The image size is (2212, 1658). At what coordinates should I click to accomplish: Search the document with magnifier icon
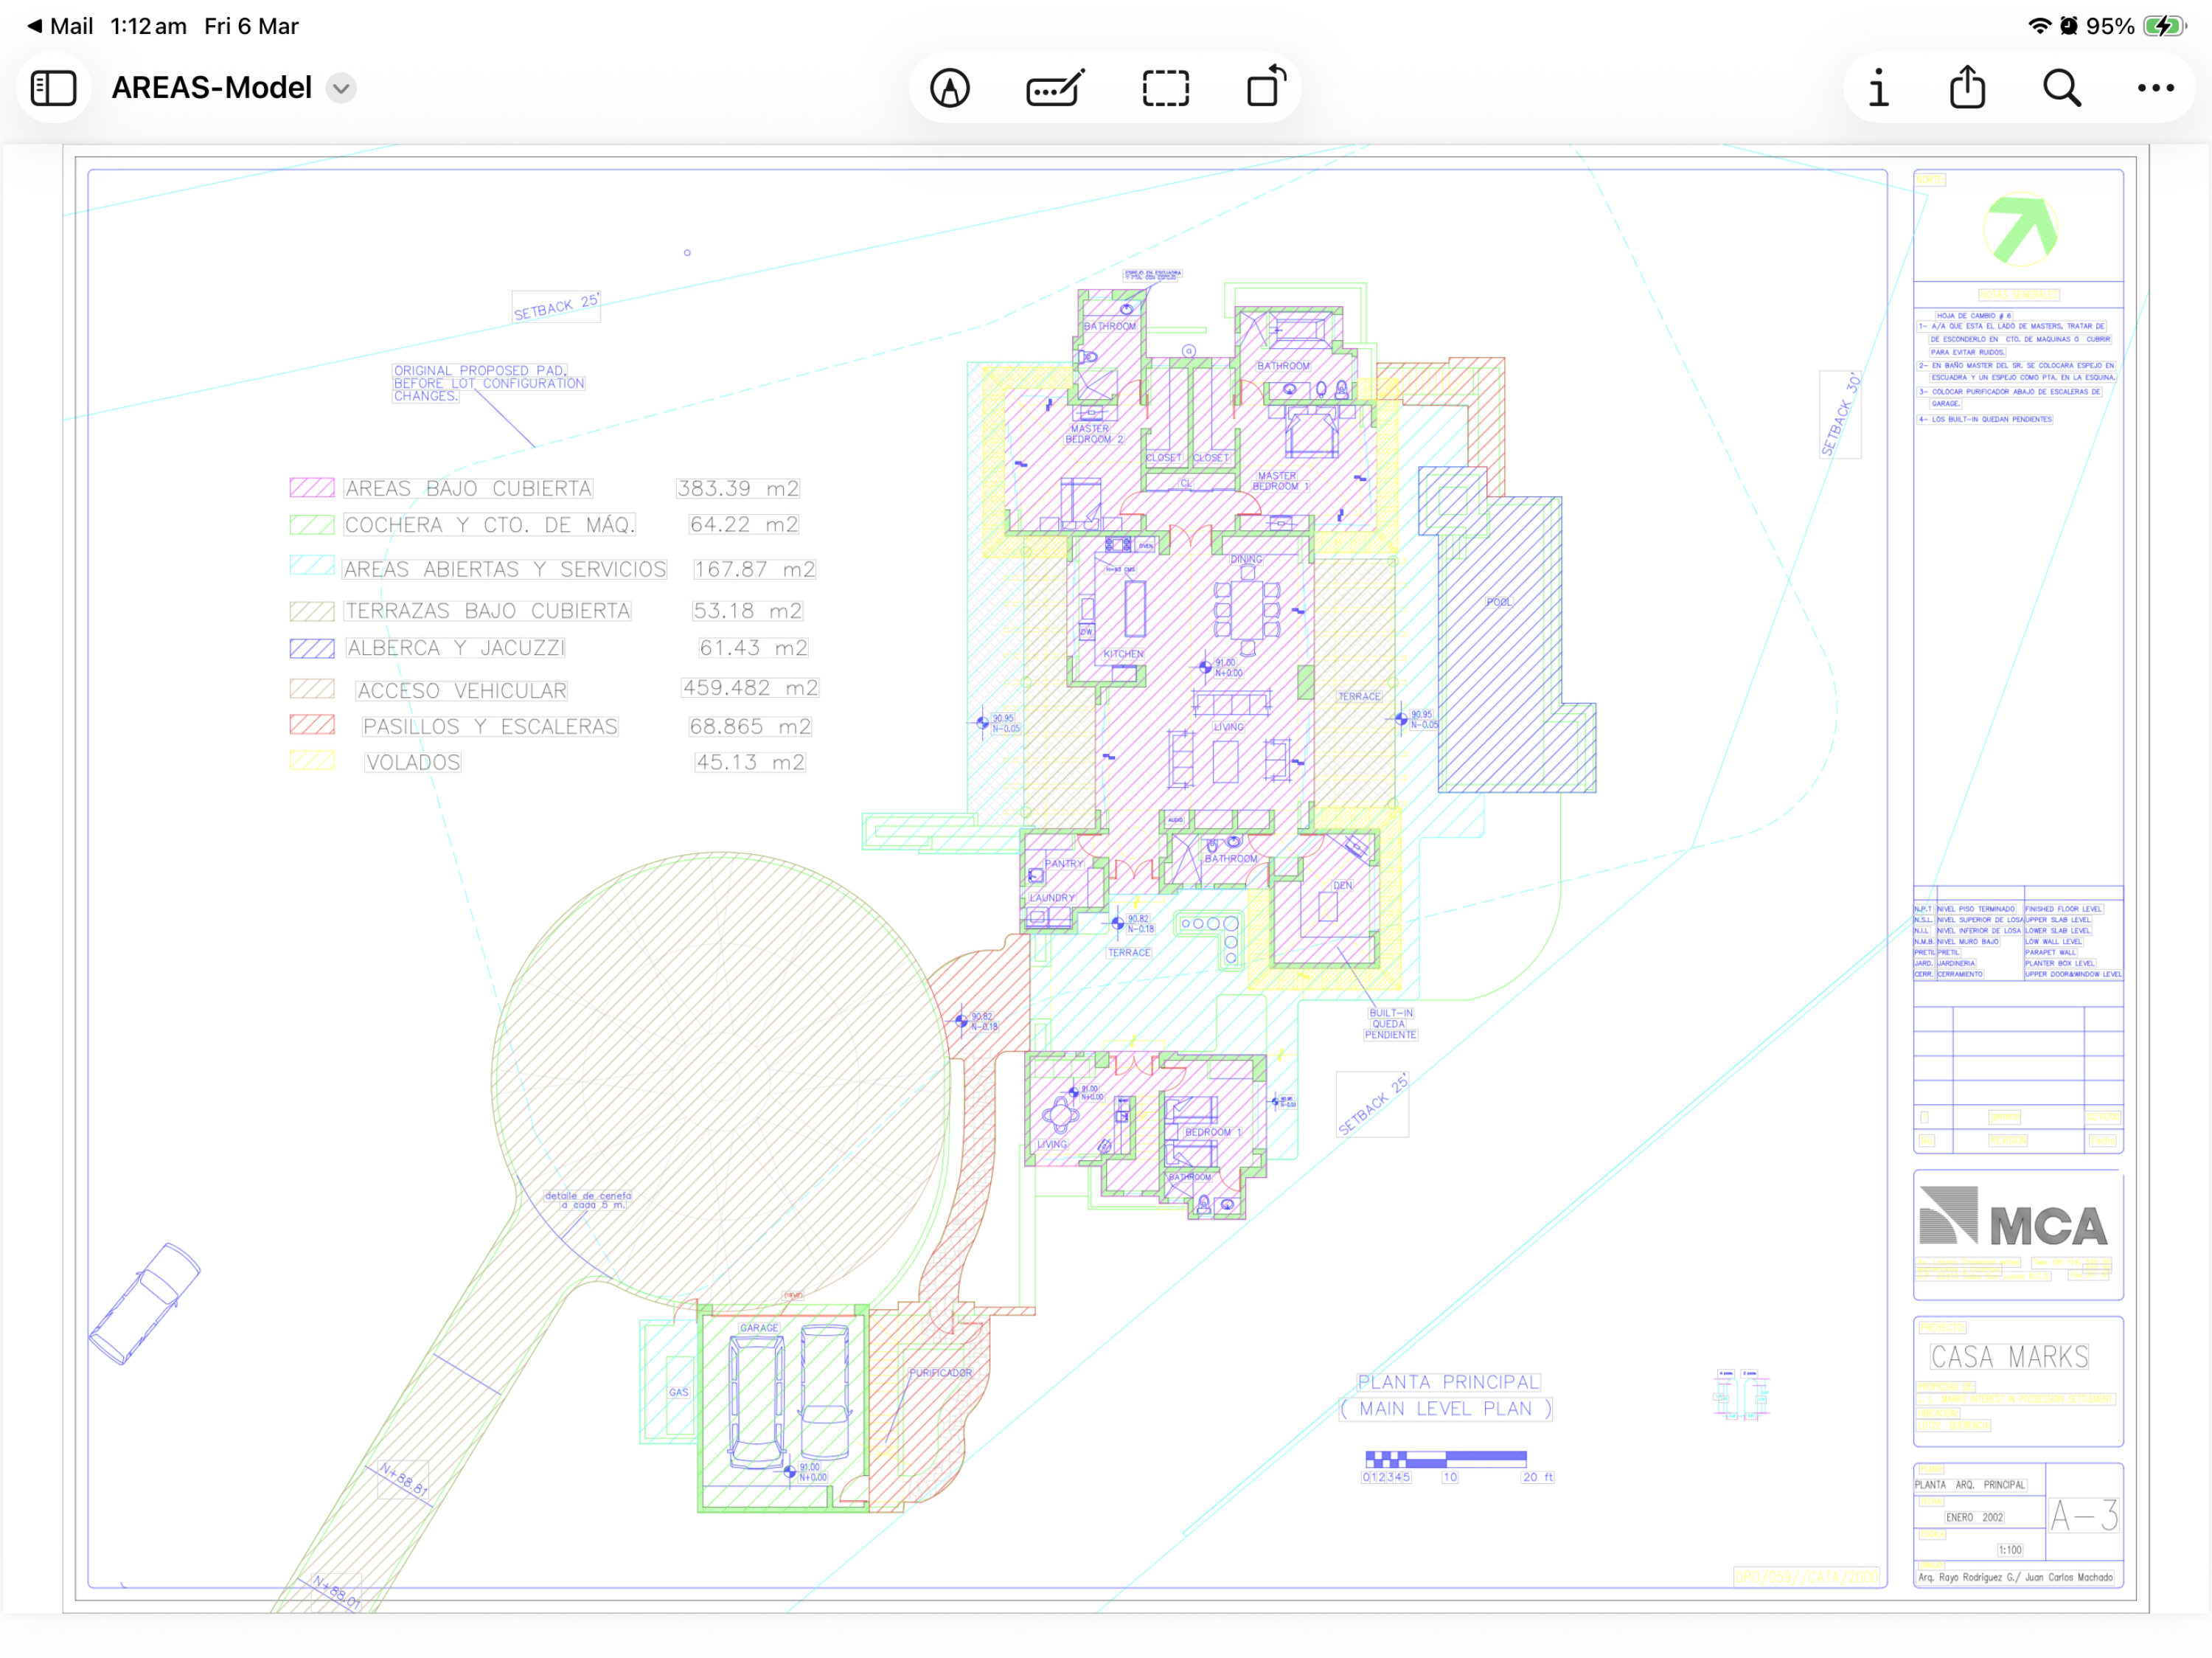click(2061, 88)
